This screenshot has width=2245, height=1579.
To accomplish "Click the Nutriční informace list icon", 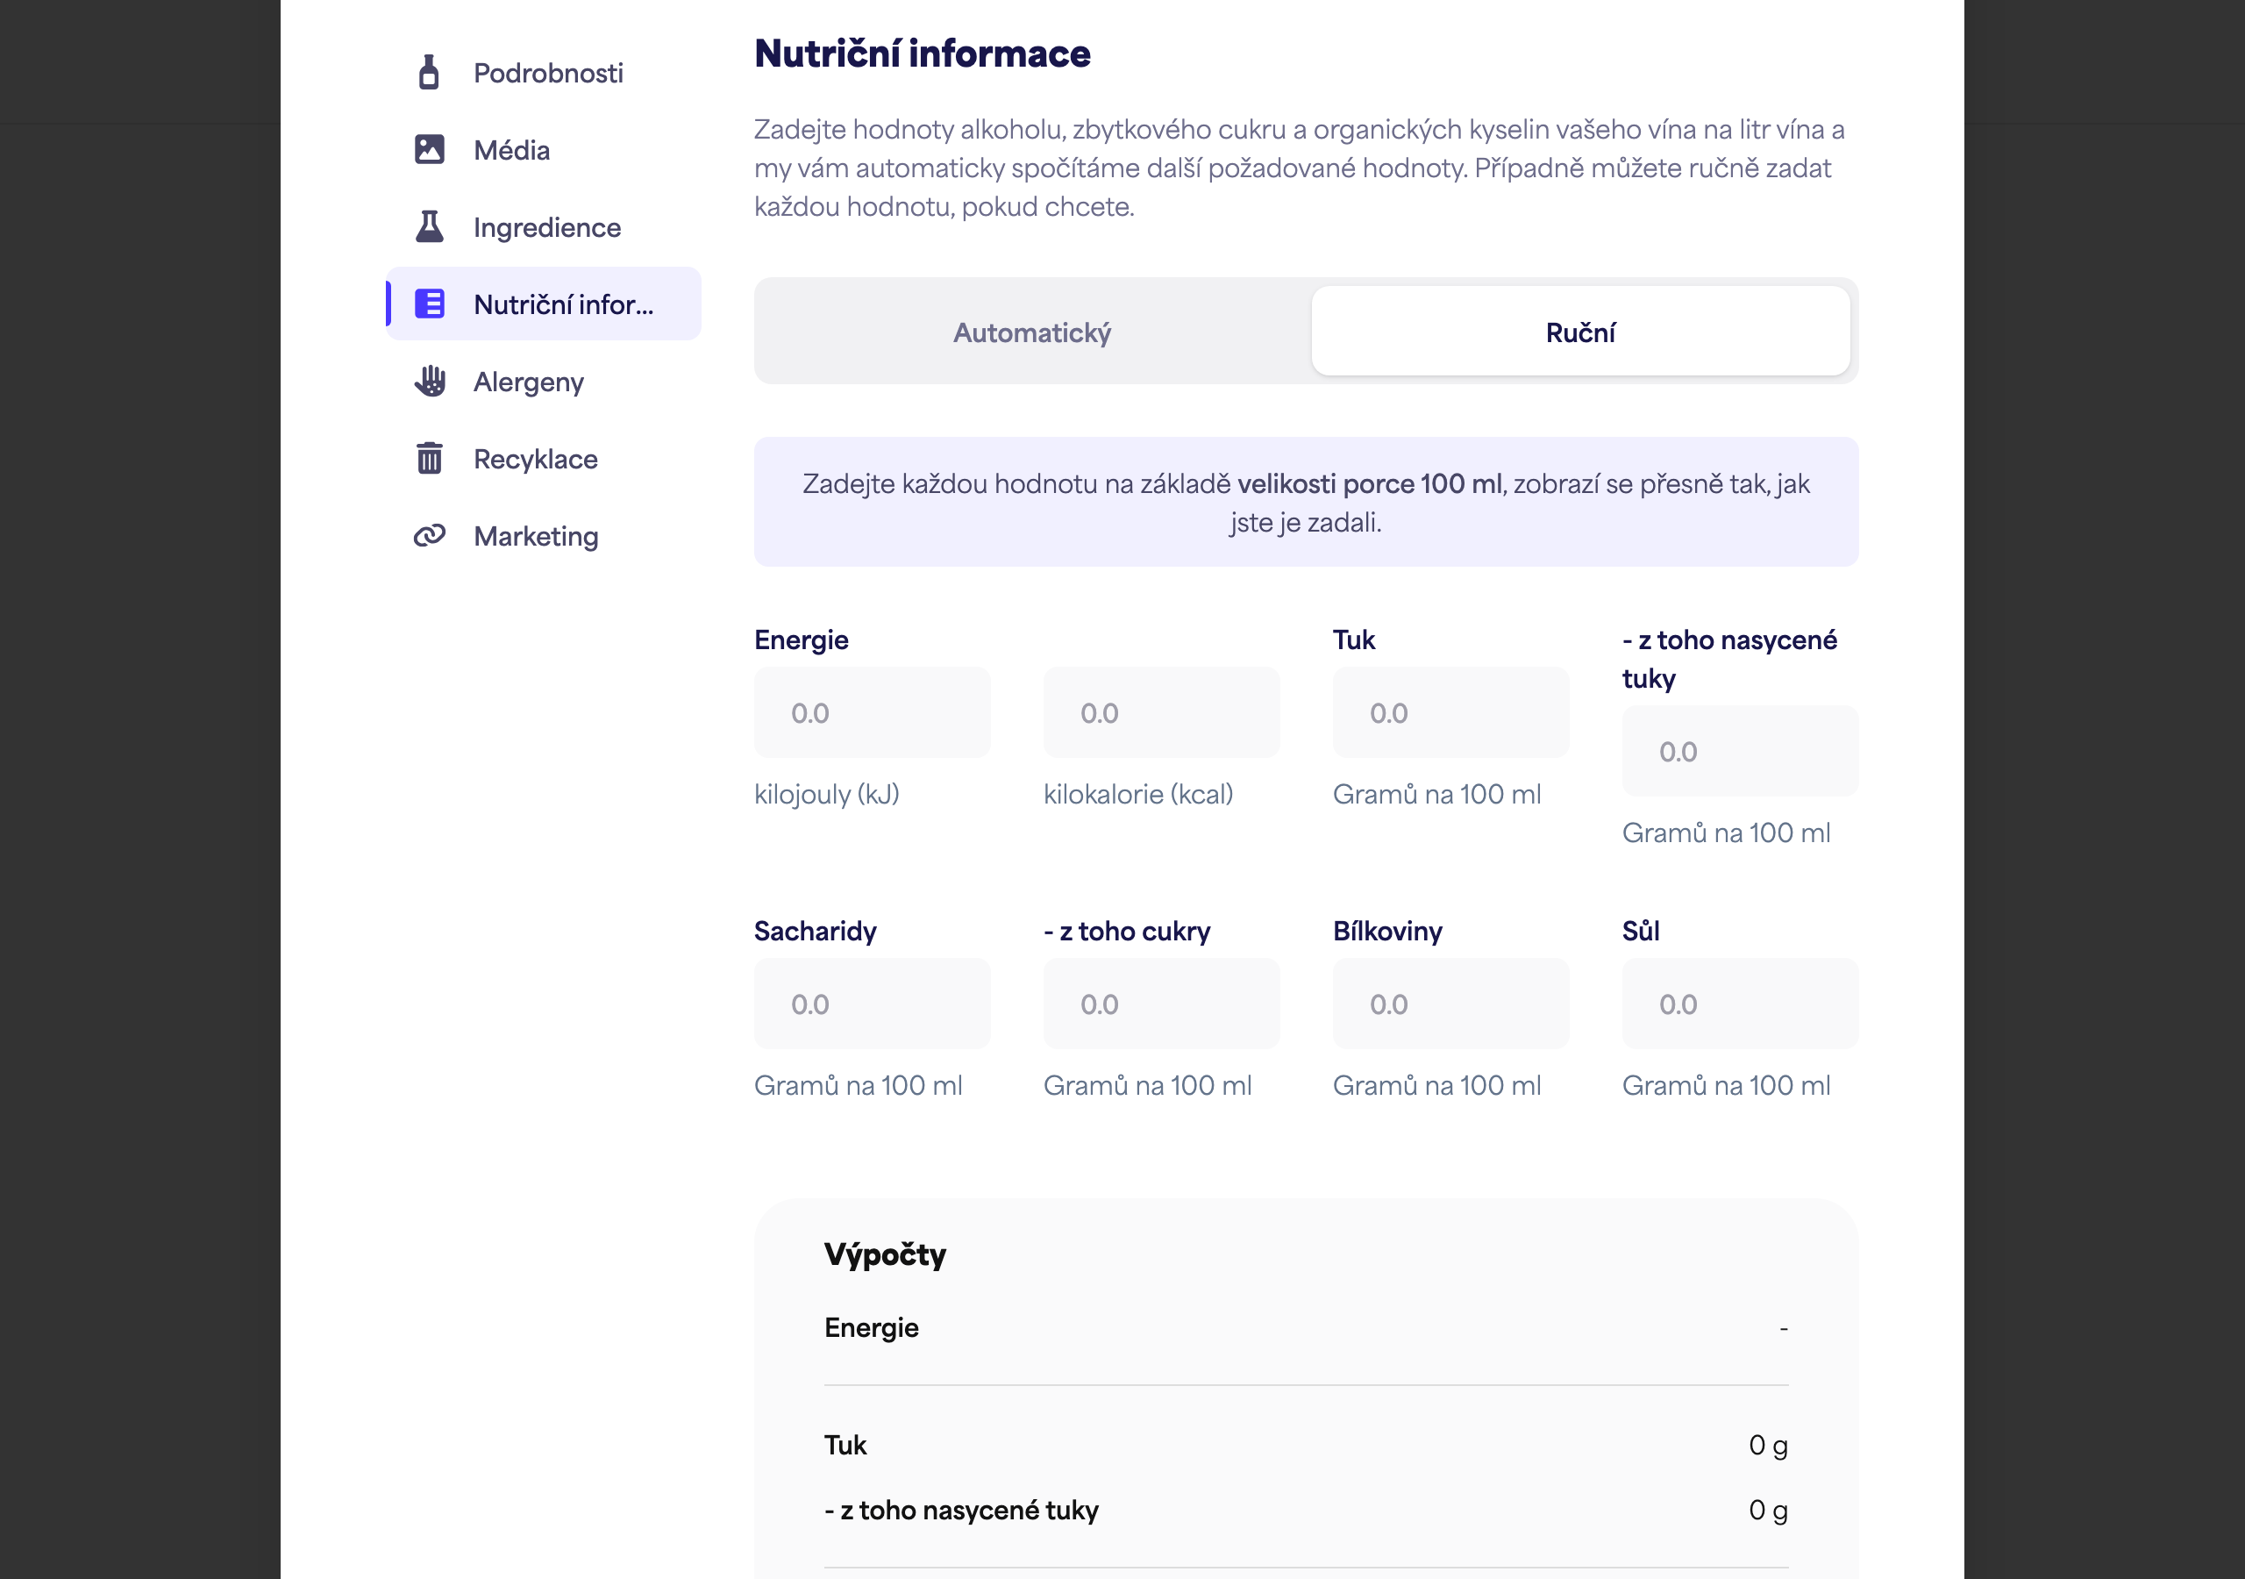I will (429, 304).
